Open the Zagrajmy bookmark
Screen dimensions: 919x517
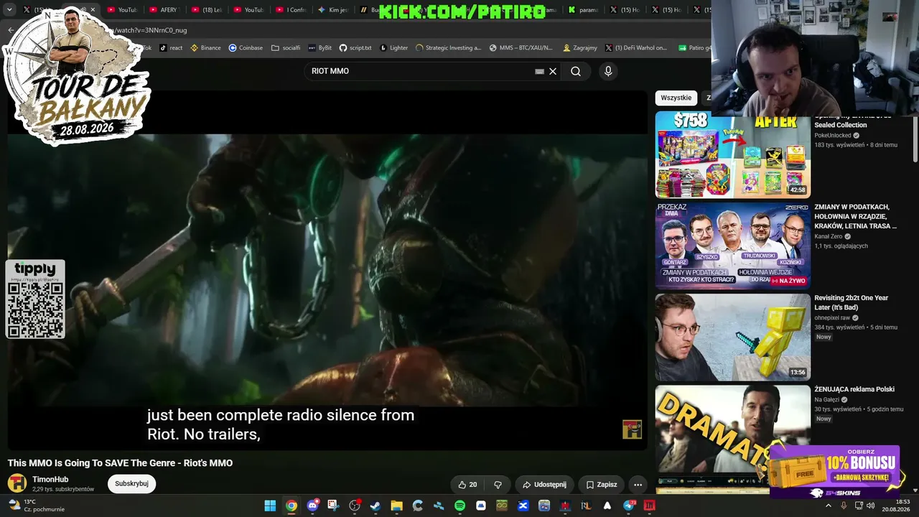click(580, 48)
